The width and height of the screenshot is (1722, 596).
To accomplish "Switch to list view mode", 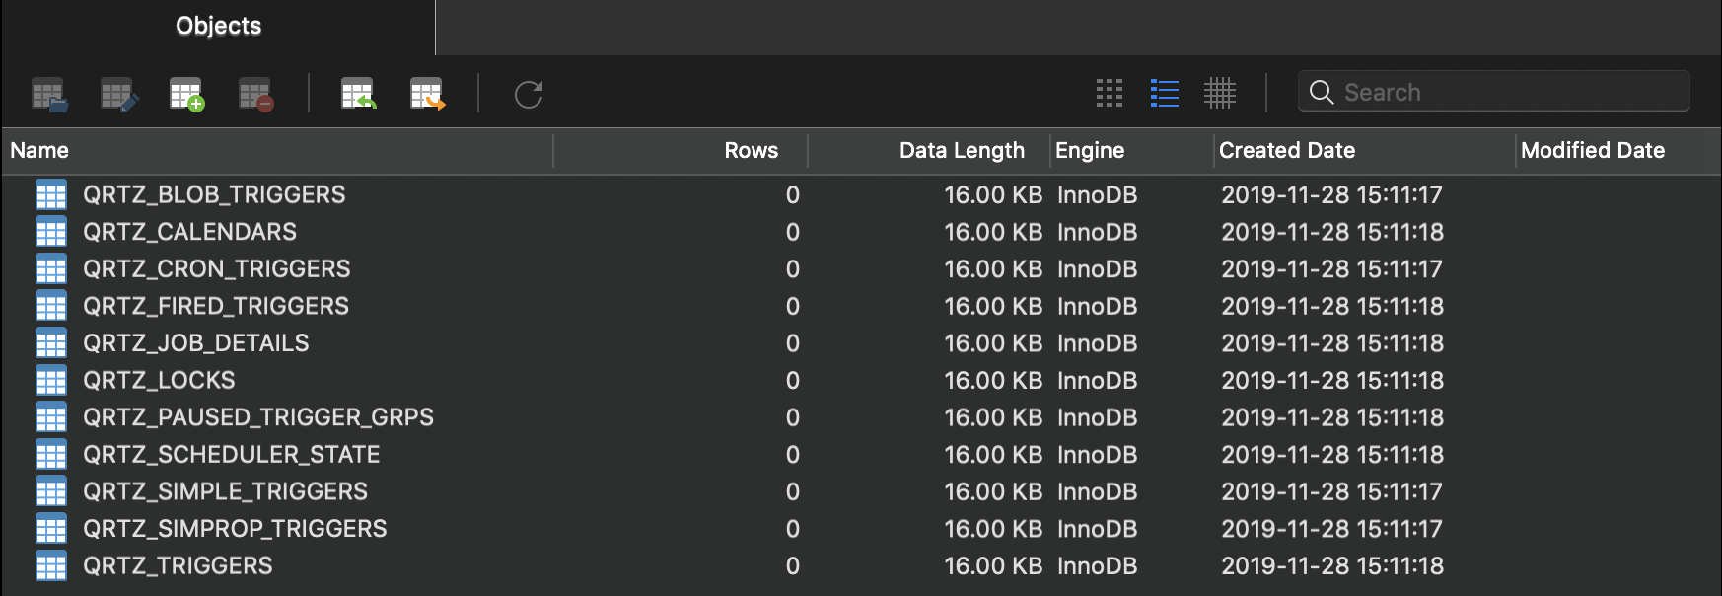I will (x=1165, y=93).
